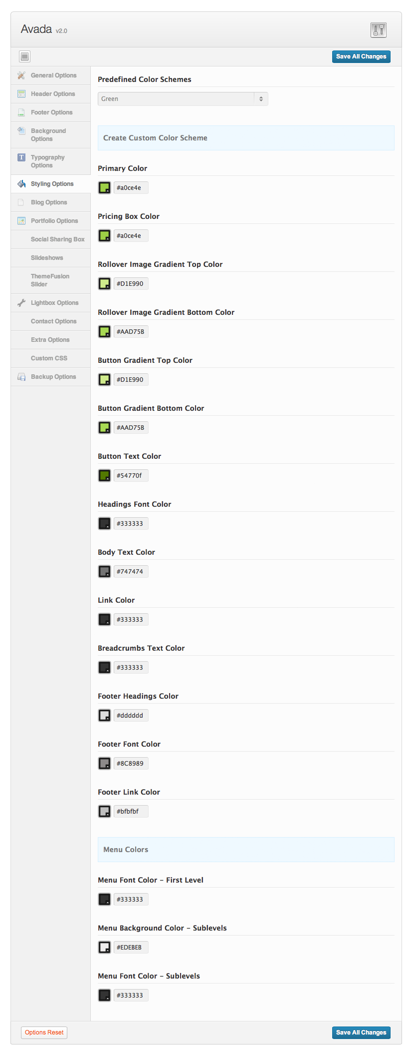412x1058 pixels.
Task: Click the Styling Options paint bucket icon
Action: (21, 184)
